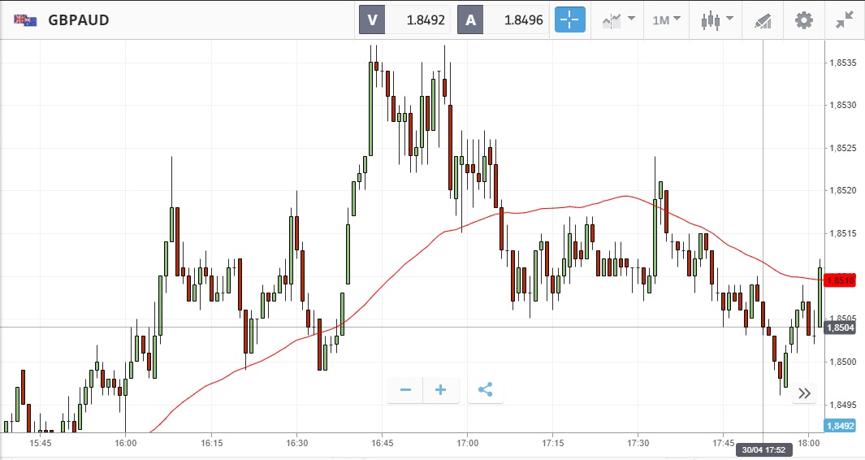Image resolution: width=865 pixels, height=460 pixels.
Task: Click the GBPAUD flag icon
Action: (x=25, y=20)
